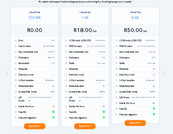Click green Free site migration checkmark in cPanel Free
Screen dimensions: 173x134
click(53, 117)
